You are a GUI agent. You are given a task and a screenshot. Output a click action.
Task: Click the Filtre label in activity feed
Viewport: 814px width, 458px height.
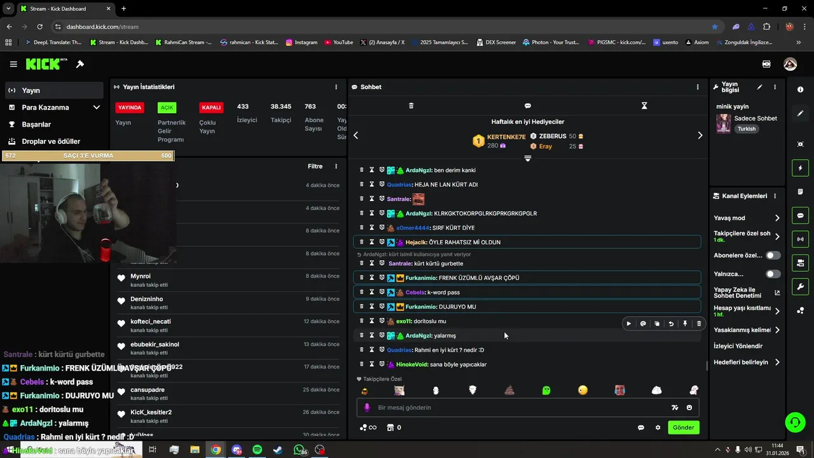[315, 167]
